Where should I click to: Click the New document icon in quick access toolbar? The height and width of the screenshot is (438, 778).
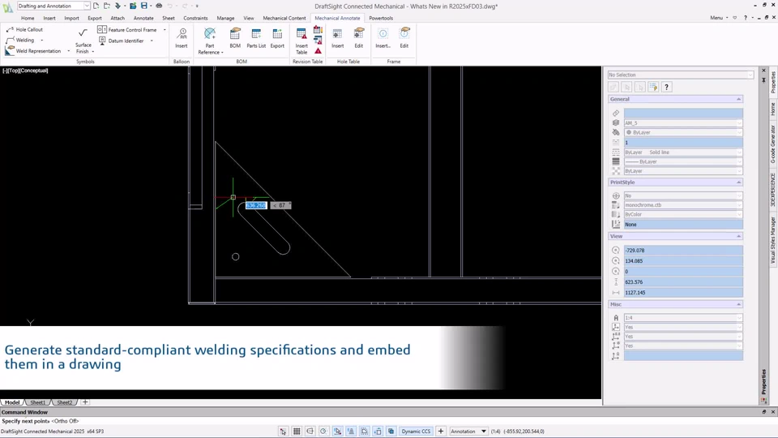coord(96,6)
